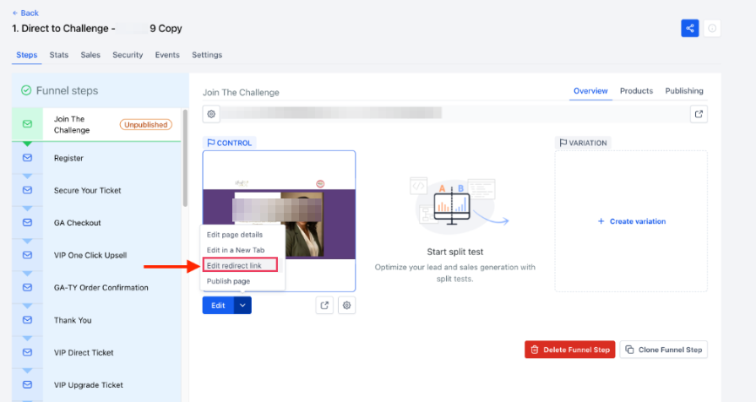Select the VIP One Click Upsell step
This screenshot has width=756, height=402.
pyautogui.click(x=96, y=255)
